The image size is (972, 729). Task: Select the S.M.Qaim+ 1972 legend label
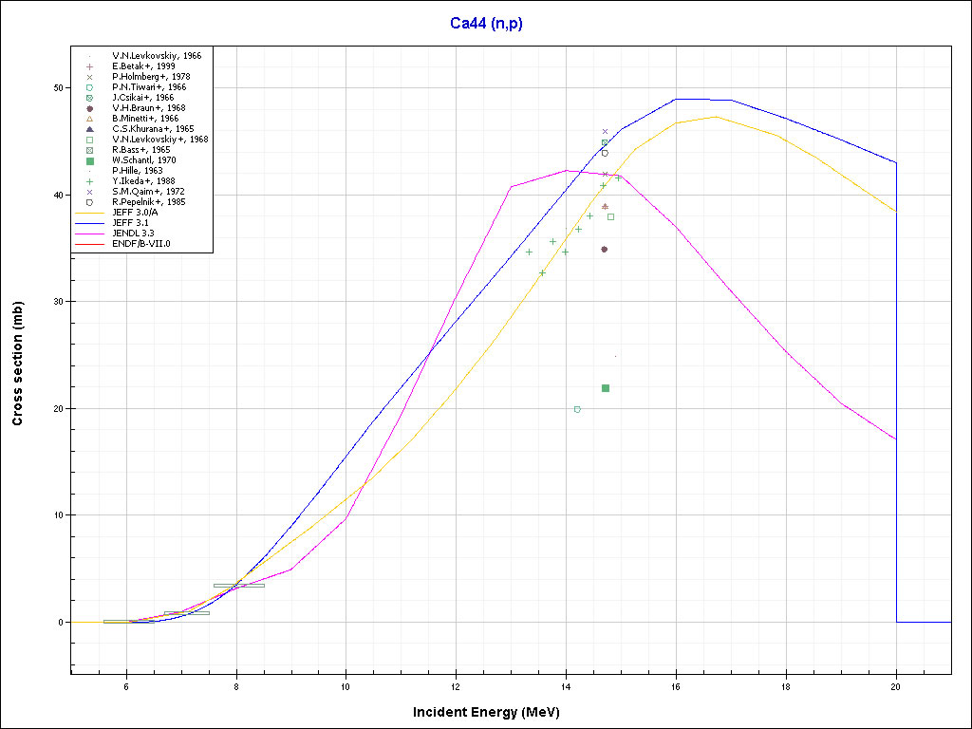150,192
